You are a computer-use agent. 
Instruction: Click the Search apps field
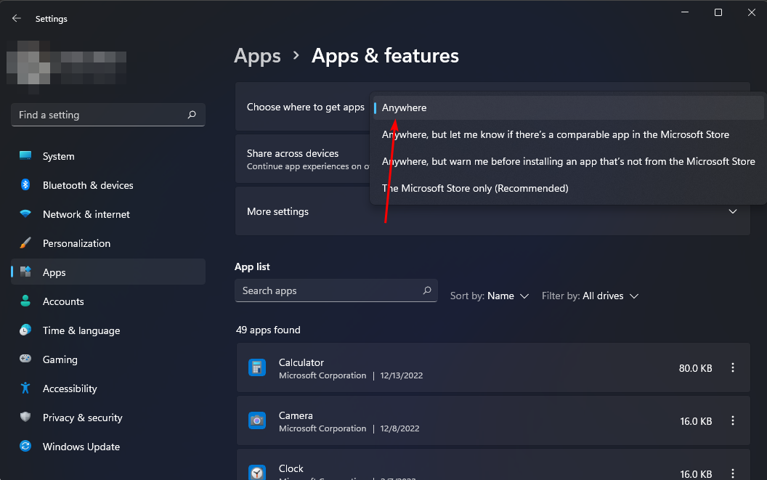[x=336, y=290]
